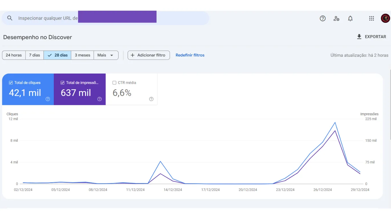
Task: Select the 7 dias range
Action: tap(35, 55)
